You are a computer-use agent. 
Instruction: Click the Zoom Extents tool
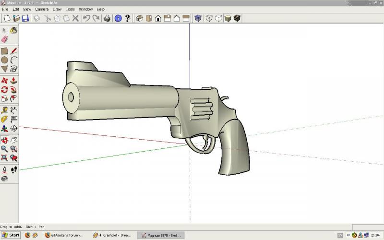5,158
